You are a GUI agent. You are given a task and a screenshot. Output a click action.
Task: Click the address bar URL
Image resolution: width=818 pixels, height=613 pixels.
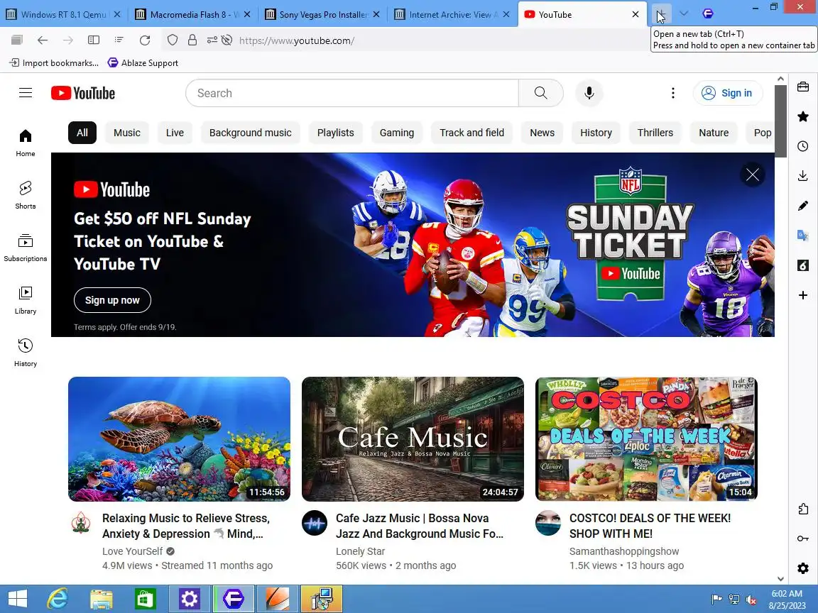[x=296, y=40]
